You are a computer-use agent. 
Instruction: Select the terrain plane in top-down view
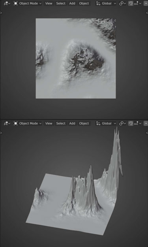(x=76, y=58)
